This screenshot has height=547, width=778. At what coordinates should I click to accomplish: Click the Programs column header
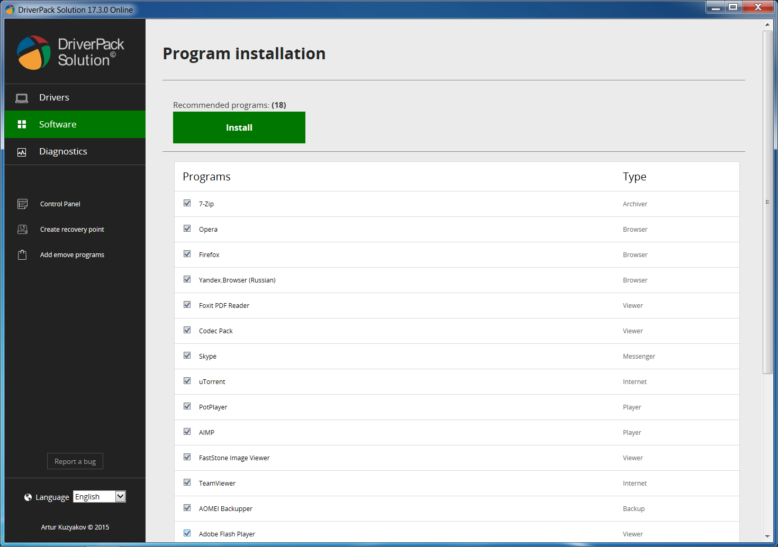click(x=206, y=176)
